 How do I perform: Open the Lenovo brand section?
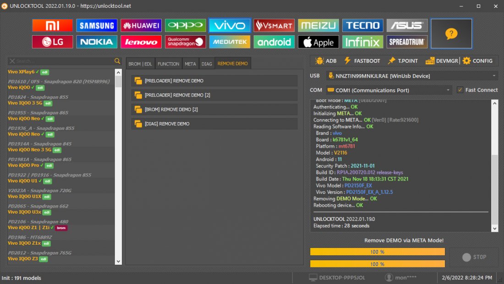click(141, 42)
